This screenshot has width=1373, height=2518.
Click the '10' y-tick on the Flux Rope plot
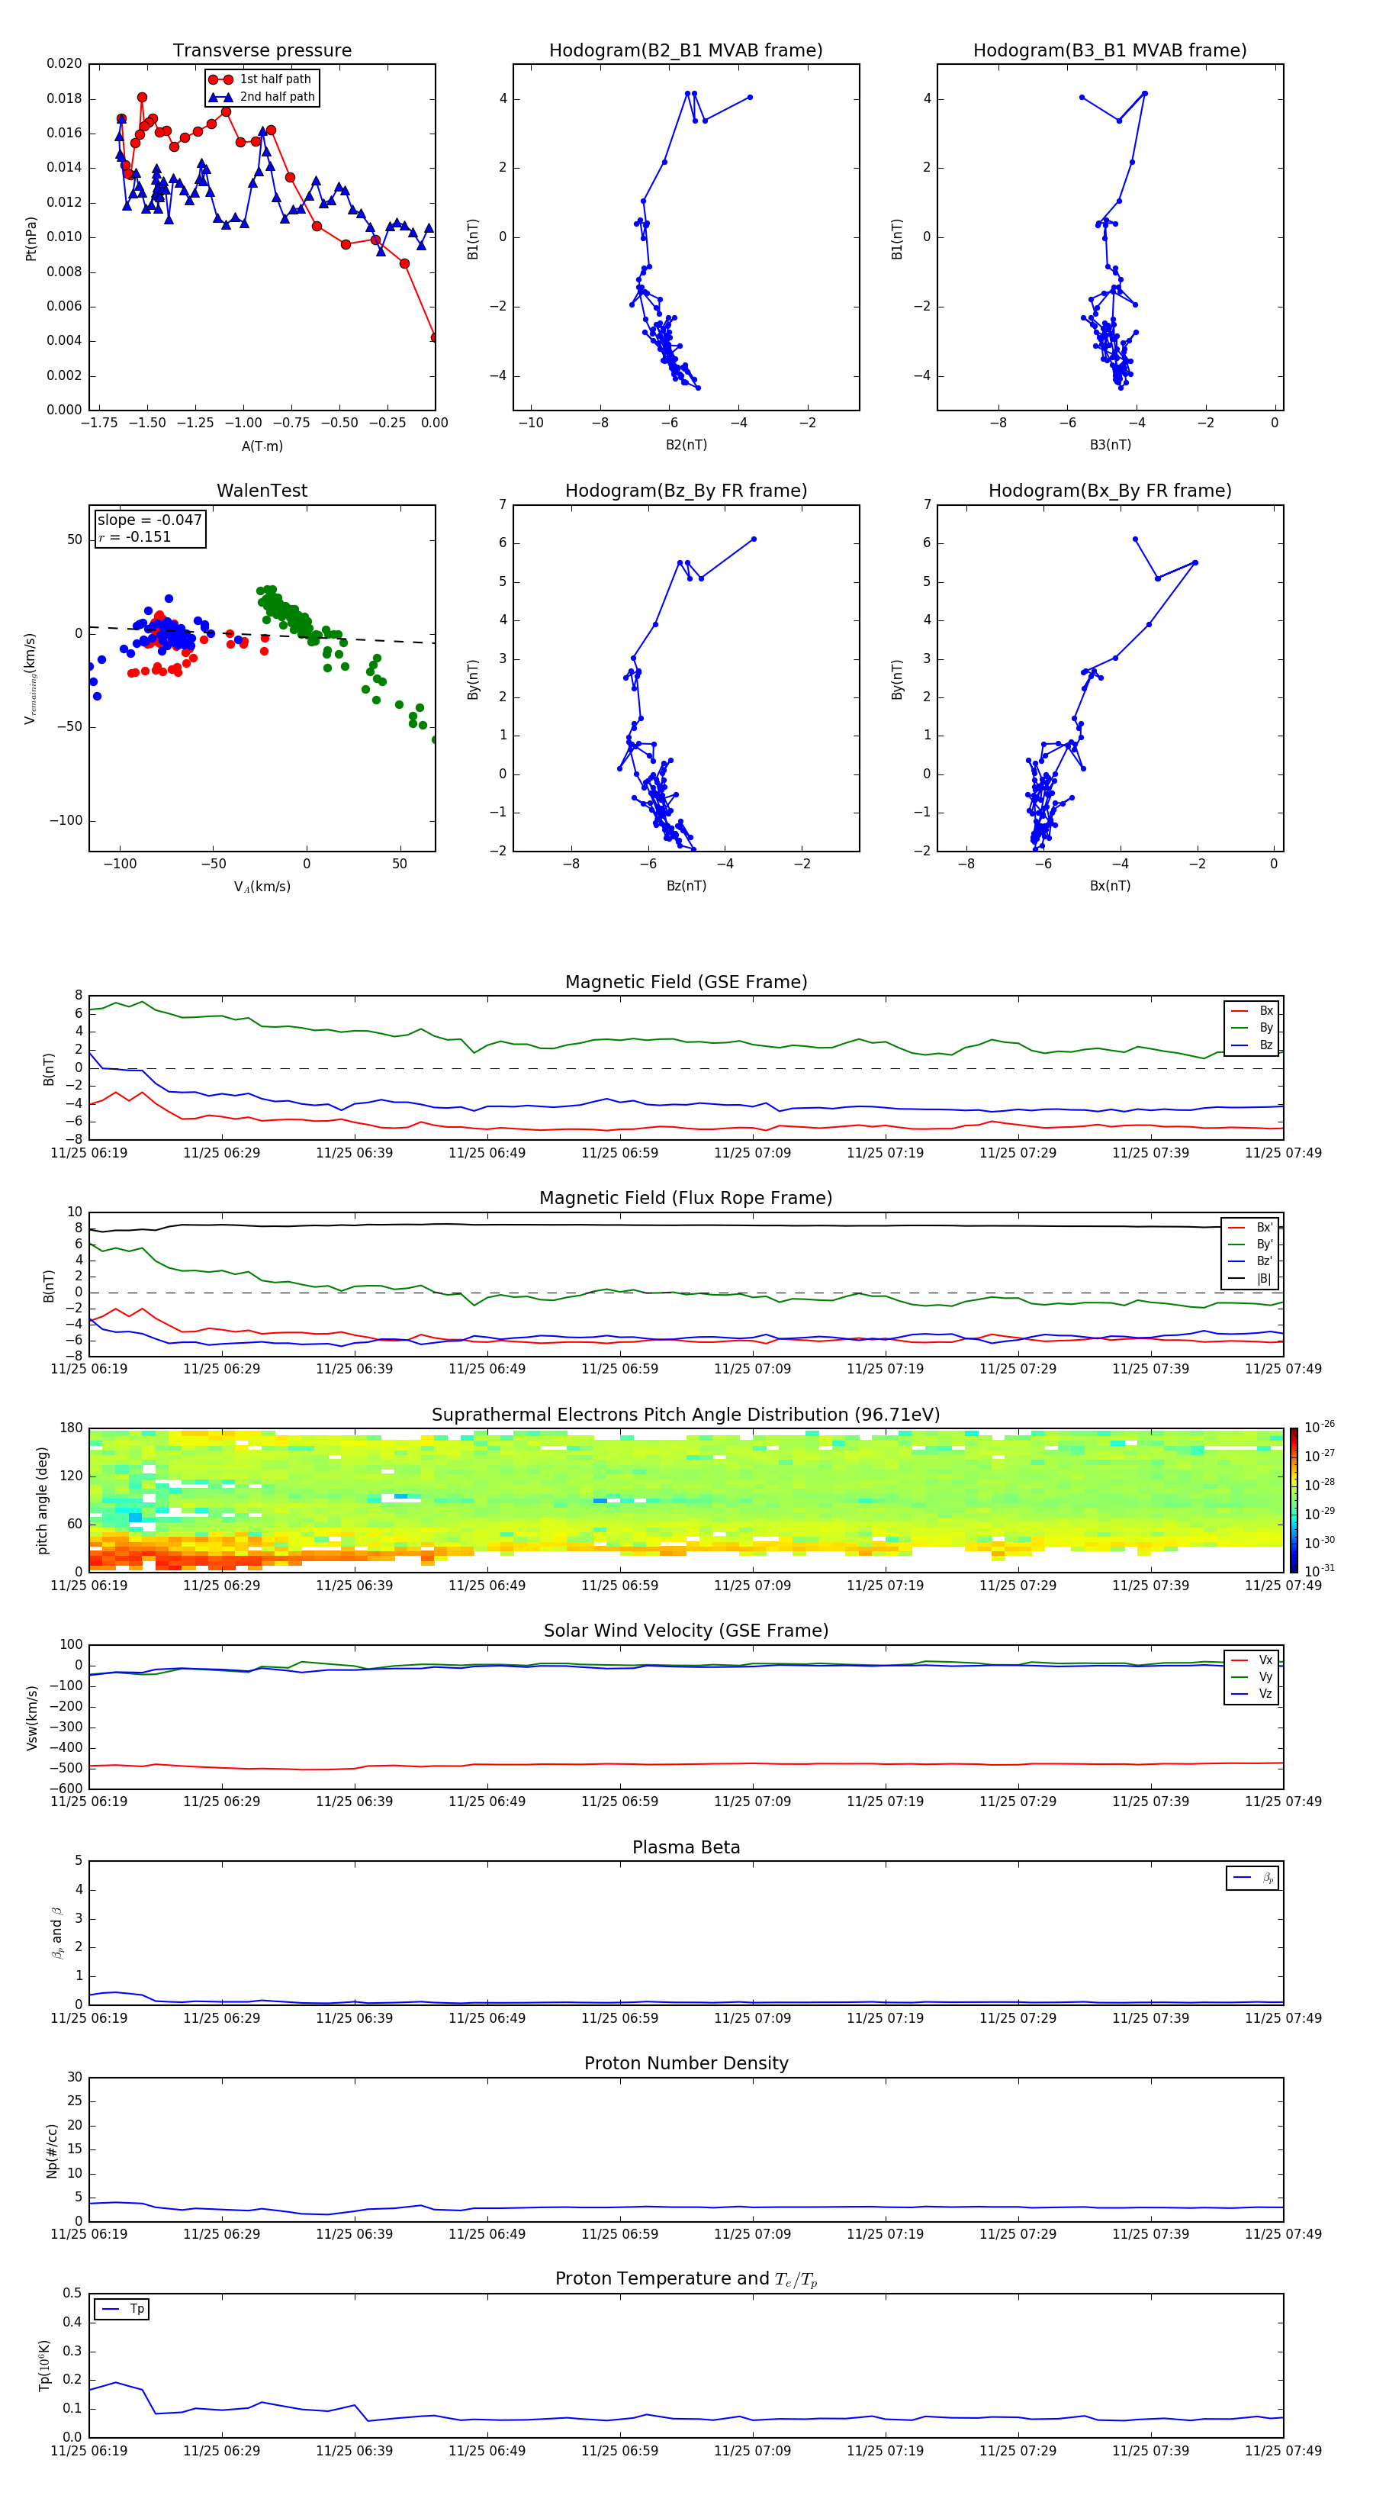tap(74, 1212)
